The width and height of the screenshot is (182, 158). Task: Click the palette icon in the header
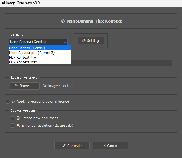coord(63,21)
